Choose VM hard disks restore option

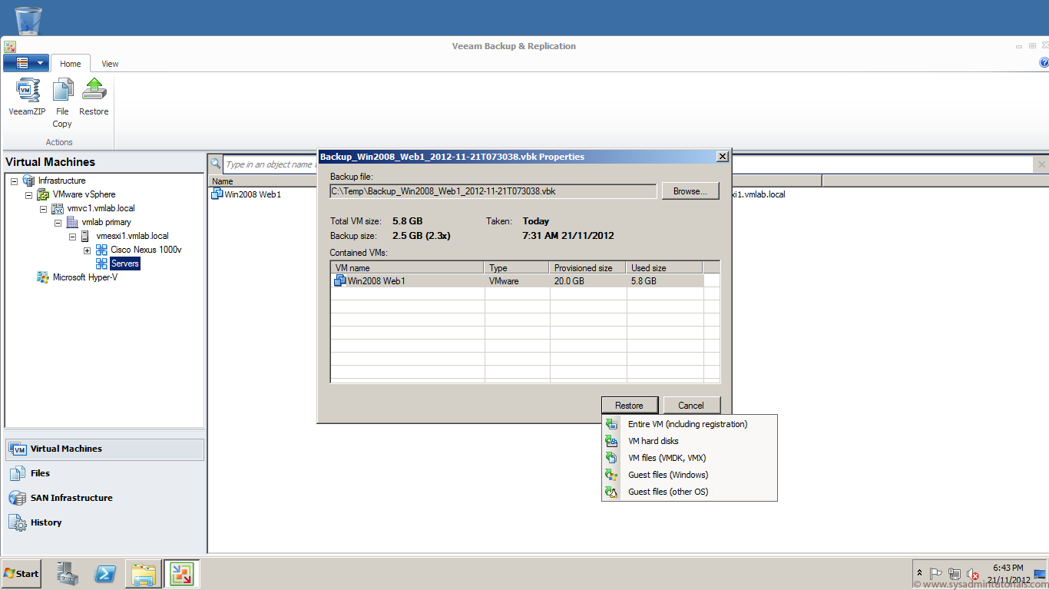point(690,441)
